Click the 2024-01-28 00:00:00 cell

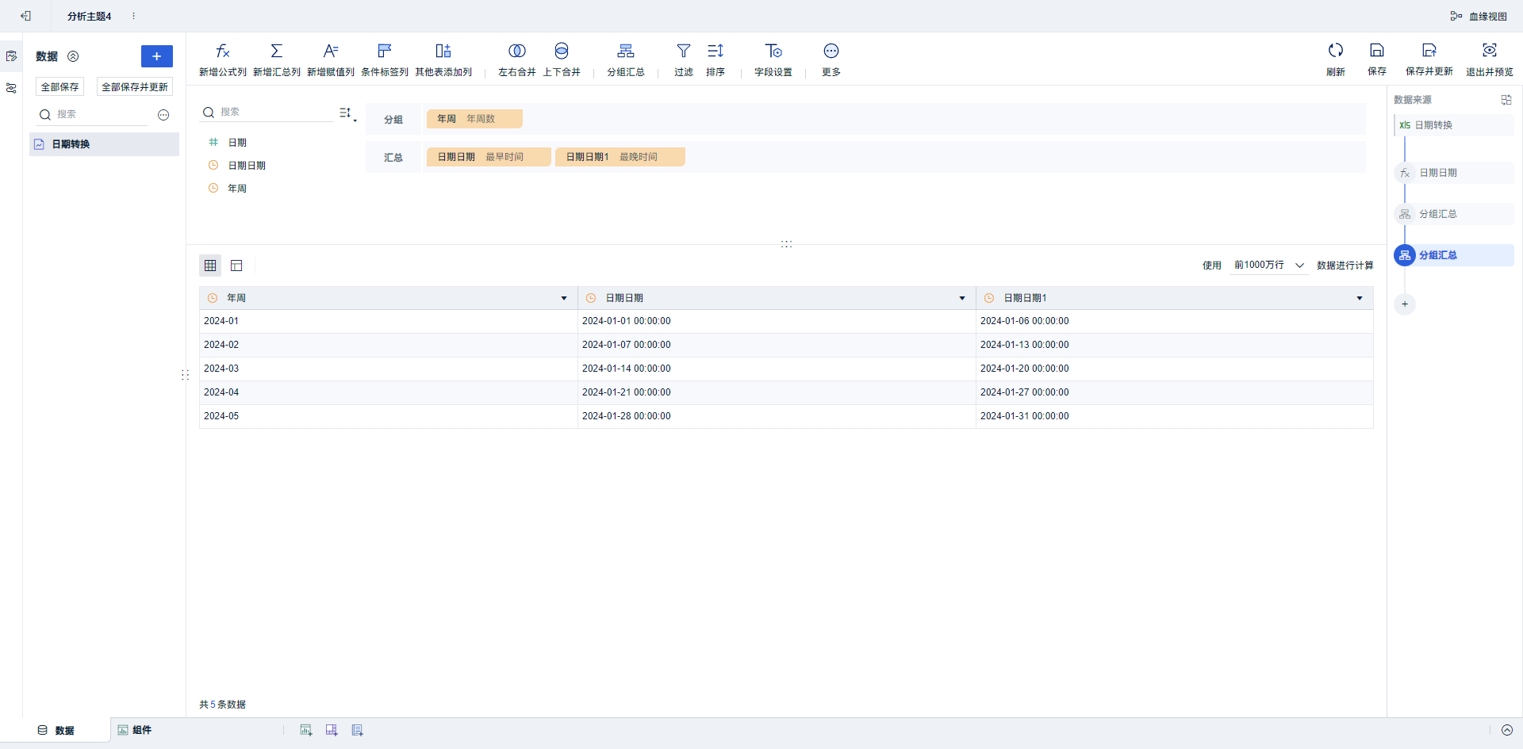(777, 416)
